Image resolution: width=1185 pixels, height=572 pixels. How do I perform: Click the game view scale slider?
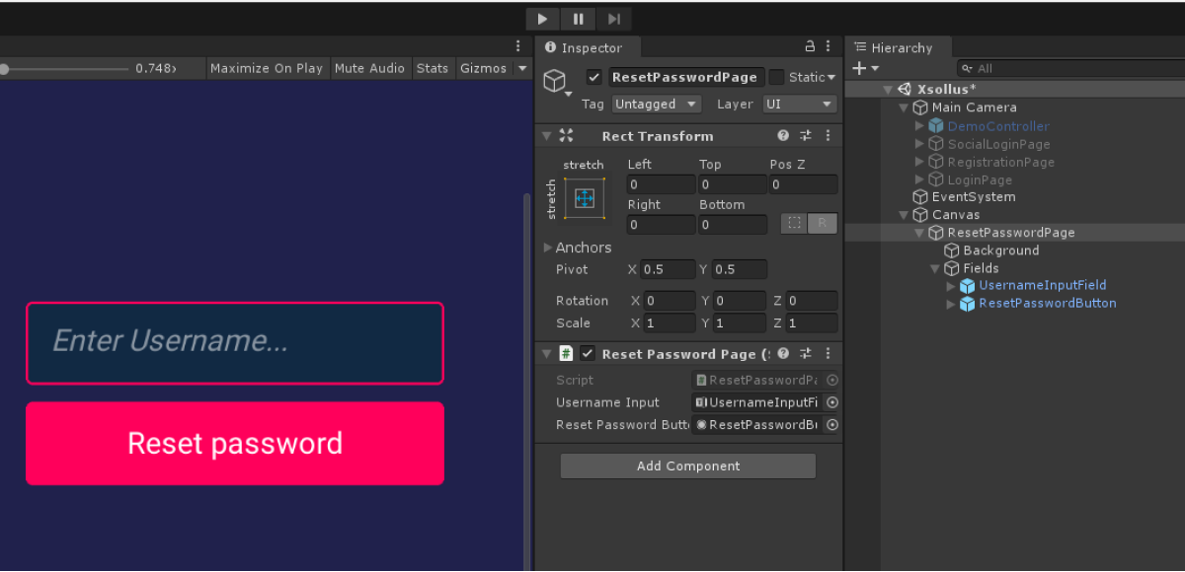click(66, 69)
